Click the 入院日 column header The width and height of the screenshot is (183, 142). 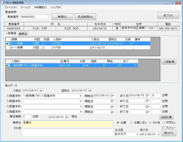click(x=98, y=39)
